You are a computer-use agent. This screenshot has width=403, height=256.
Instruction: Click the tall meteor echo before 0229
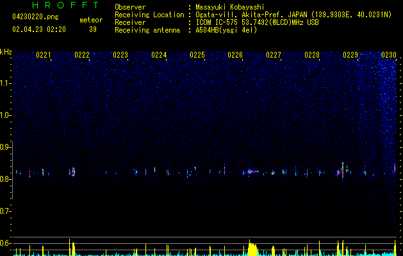pos(343,170)
